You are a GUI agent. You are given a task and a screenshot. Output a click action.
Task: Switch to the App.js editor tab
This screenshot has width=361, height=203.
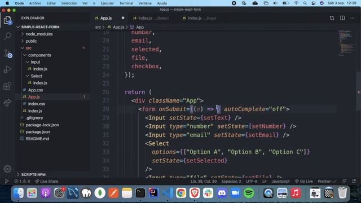coord(106,18)
